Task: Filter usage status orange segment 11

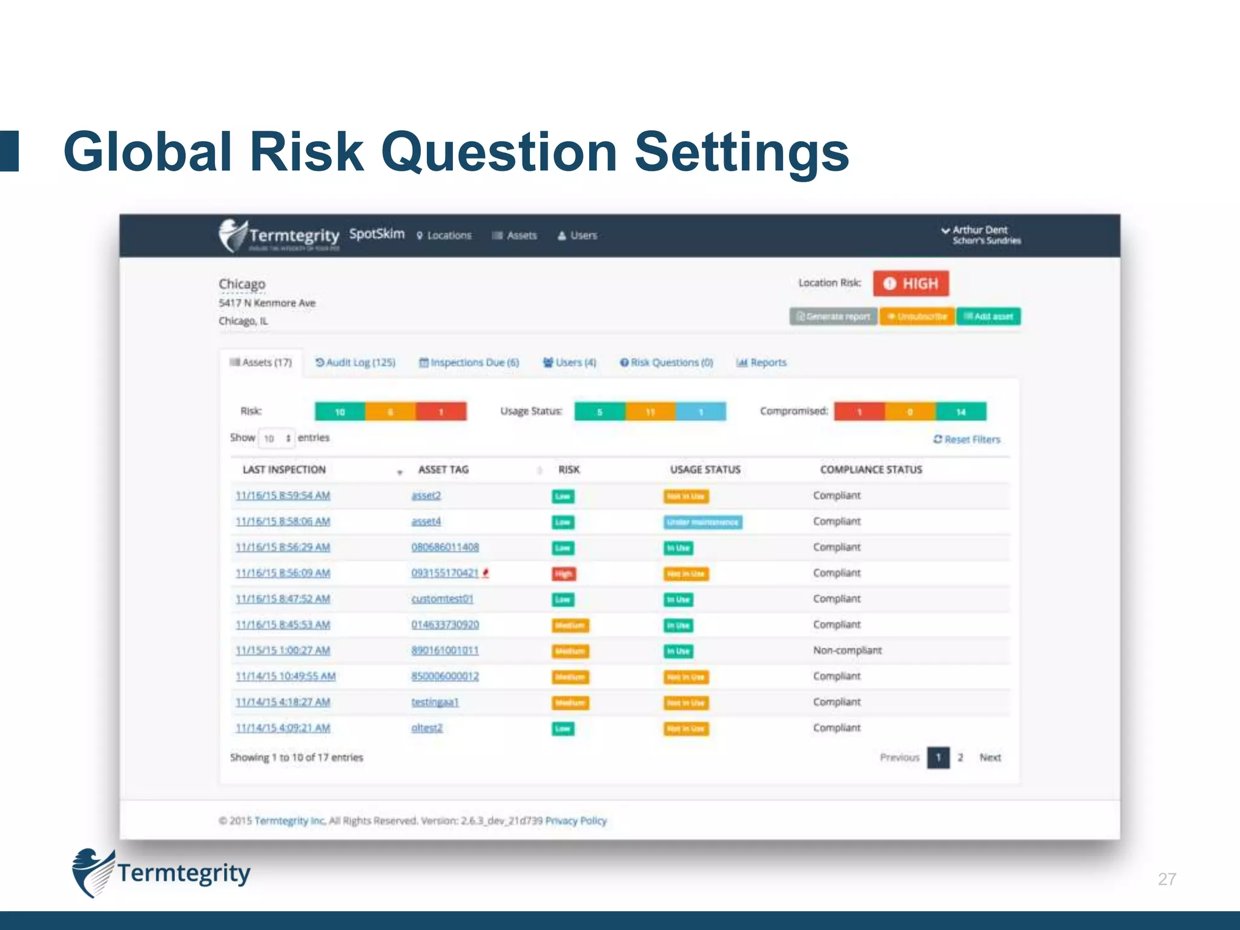Action: (x=650, y=412)
